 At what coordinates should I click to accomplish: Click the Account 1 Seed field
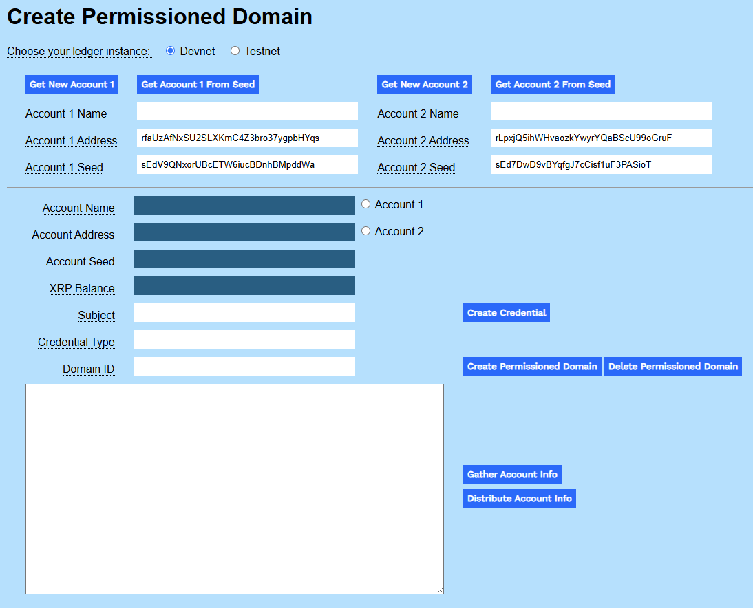pos(247,165)
